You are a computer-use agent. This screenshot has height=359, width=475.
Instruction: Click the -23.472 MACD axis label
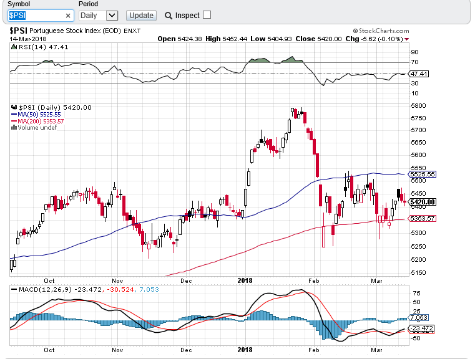(x=421, y=328)
